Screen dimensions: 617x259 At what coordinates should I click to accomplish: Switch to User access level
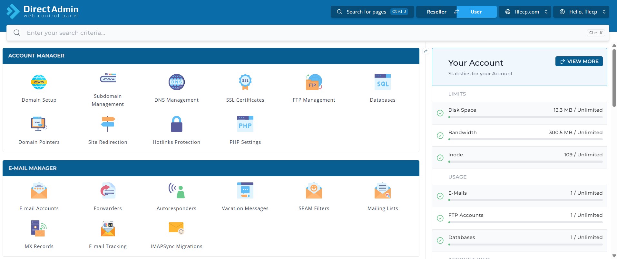click(476, 12)
